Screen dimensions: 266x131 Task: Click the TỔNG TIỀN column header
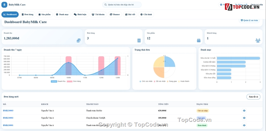pyautogui.click(x=163, y=104)
